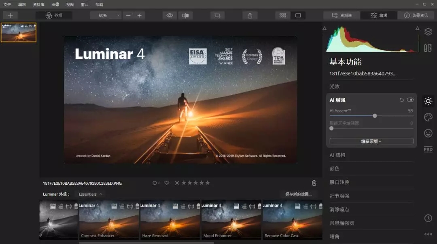Click 保存新的效果... button
Viewport: 437px width, 244px height.
(x=299, y=194)
